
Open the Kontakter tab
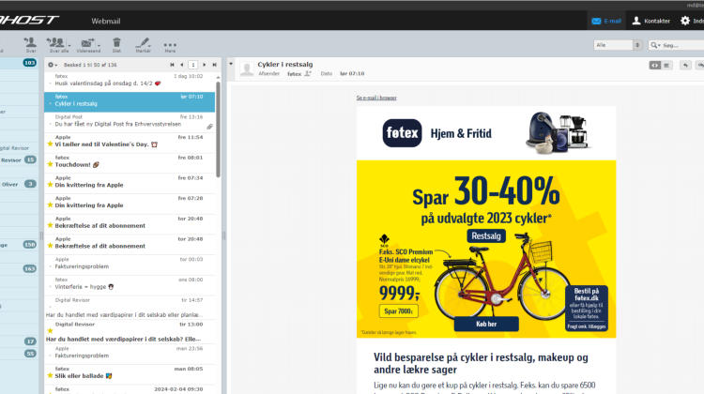[651, 21]
